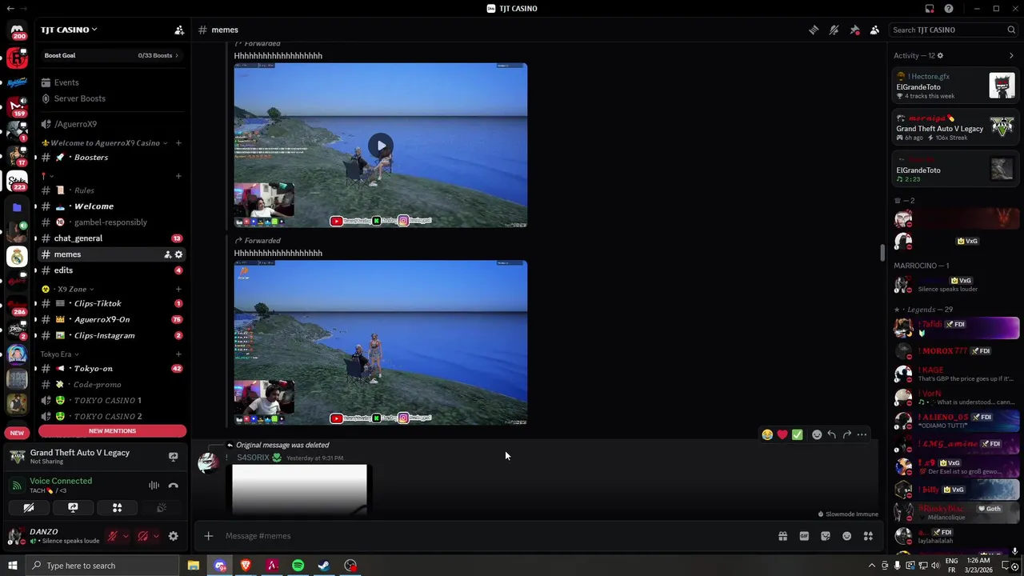Collapse the X9 Zone category
1024x576 pixels.
coord(72,289)
